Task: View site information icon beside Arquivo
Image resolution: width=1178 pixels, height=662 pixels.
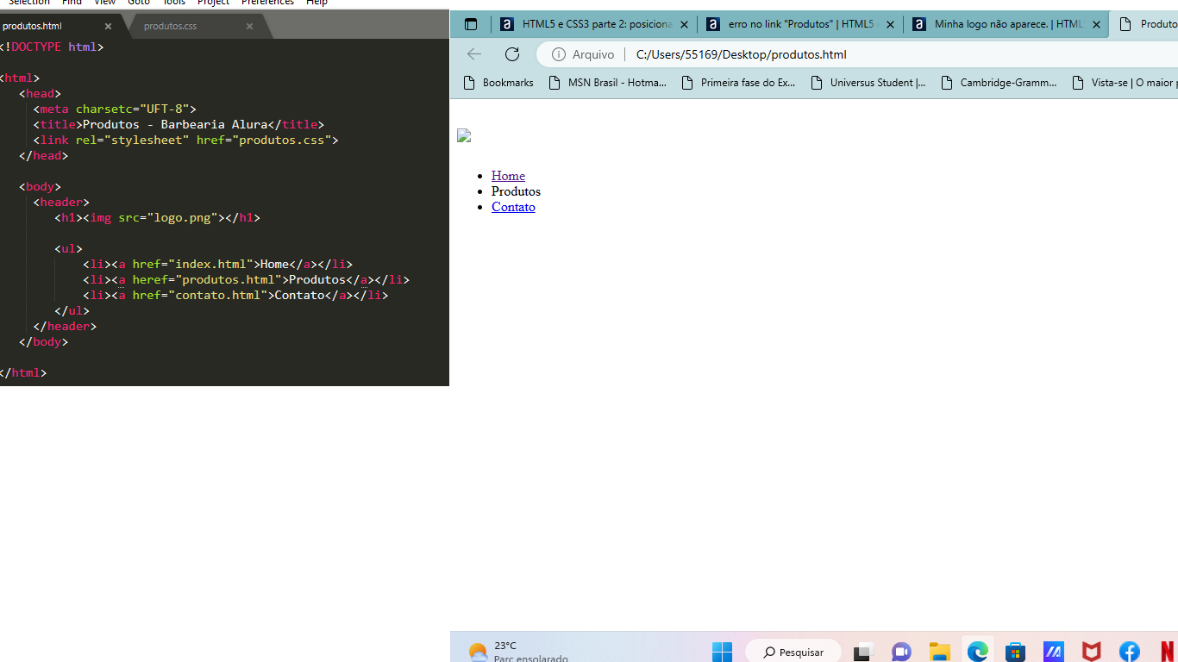Action: pos(559,54)
